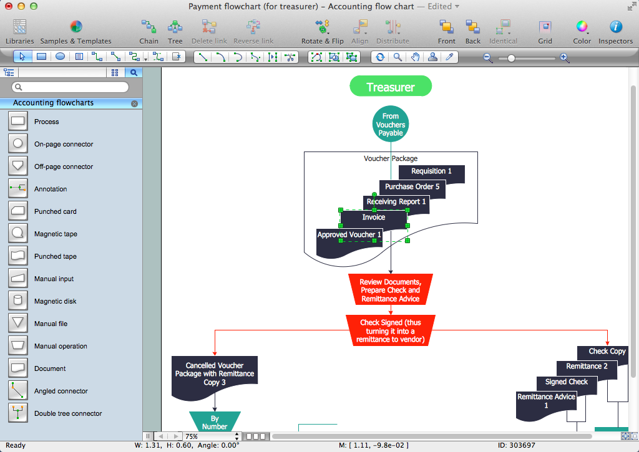Select the ellipse drawing tool
This screenshot has height=452, width=639.
[x=60, y=57]
